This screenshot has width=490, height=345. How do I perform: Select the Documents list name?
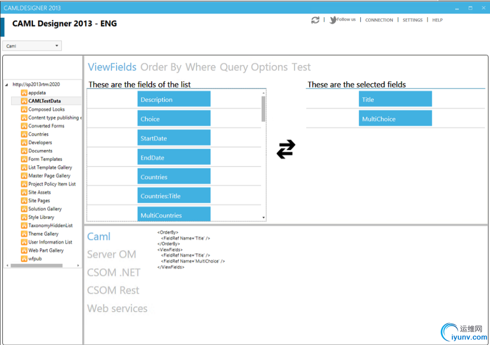(x=40, y=151)
